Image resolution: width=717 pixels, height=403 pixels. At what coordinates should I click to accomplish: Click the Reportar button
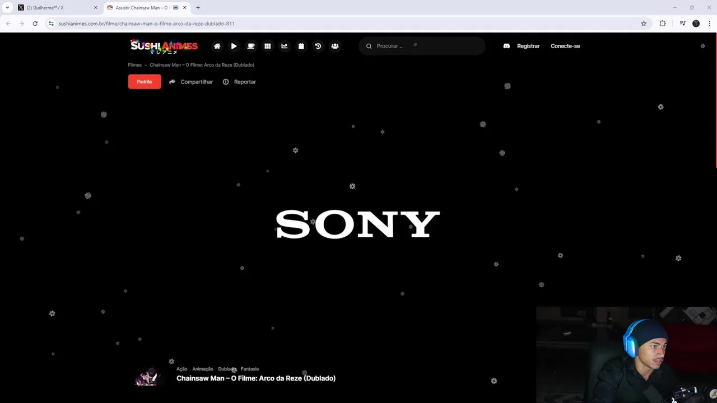tap(239, 82)
